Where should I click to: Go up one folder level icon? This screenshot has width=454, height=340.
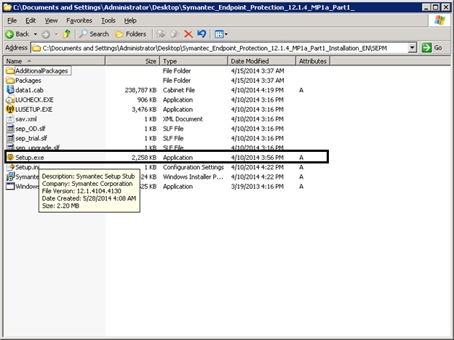[67, 34]
